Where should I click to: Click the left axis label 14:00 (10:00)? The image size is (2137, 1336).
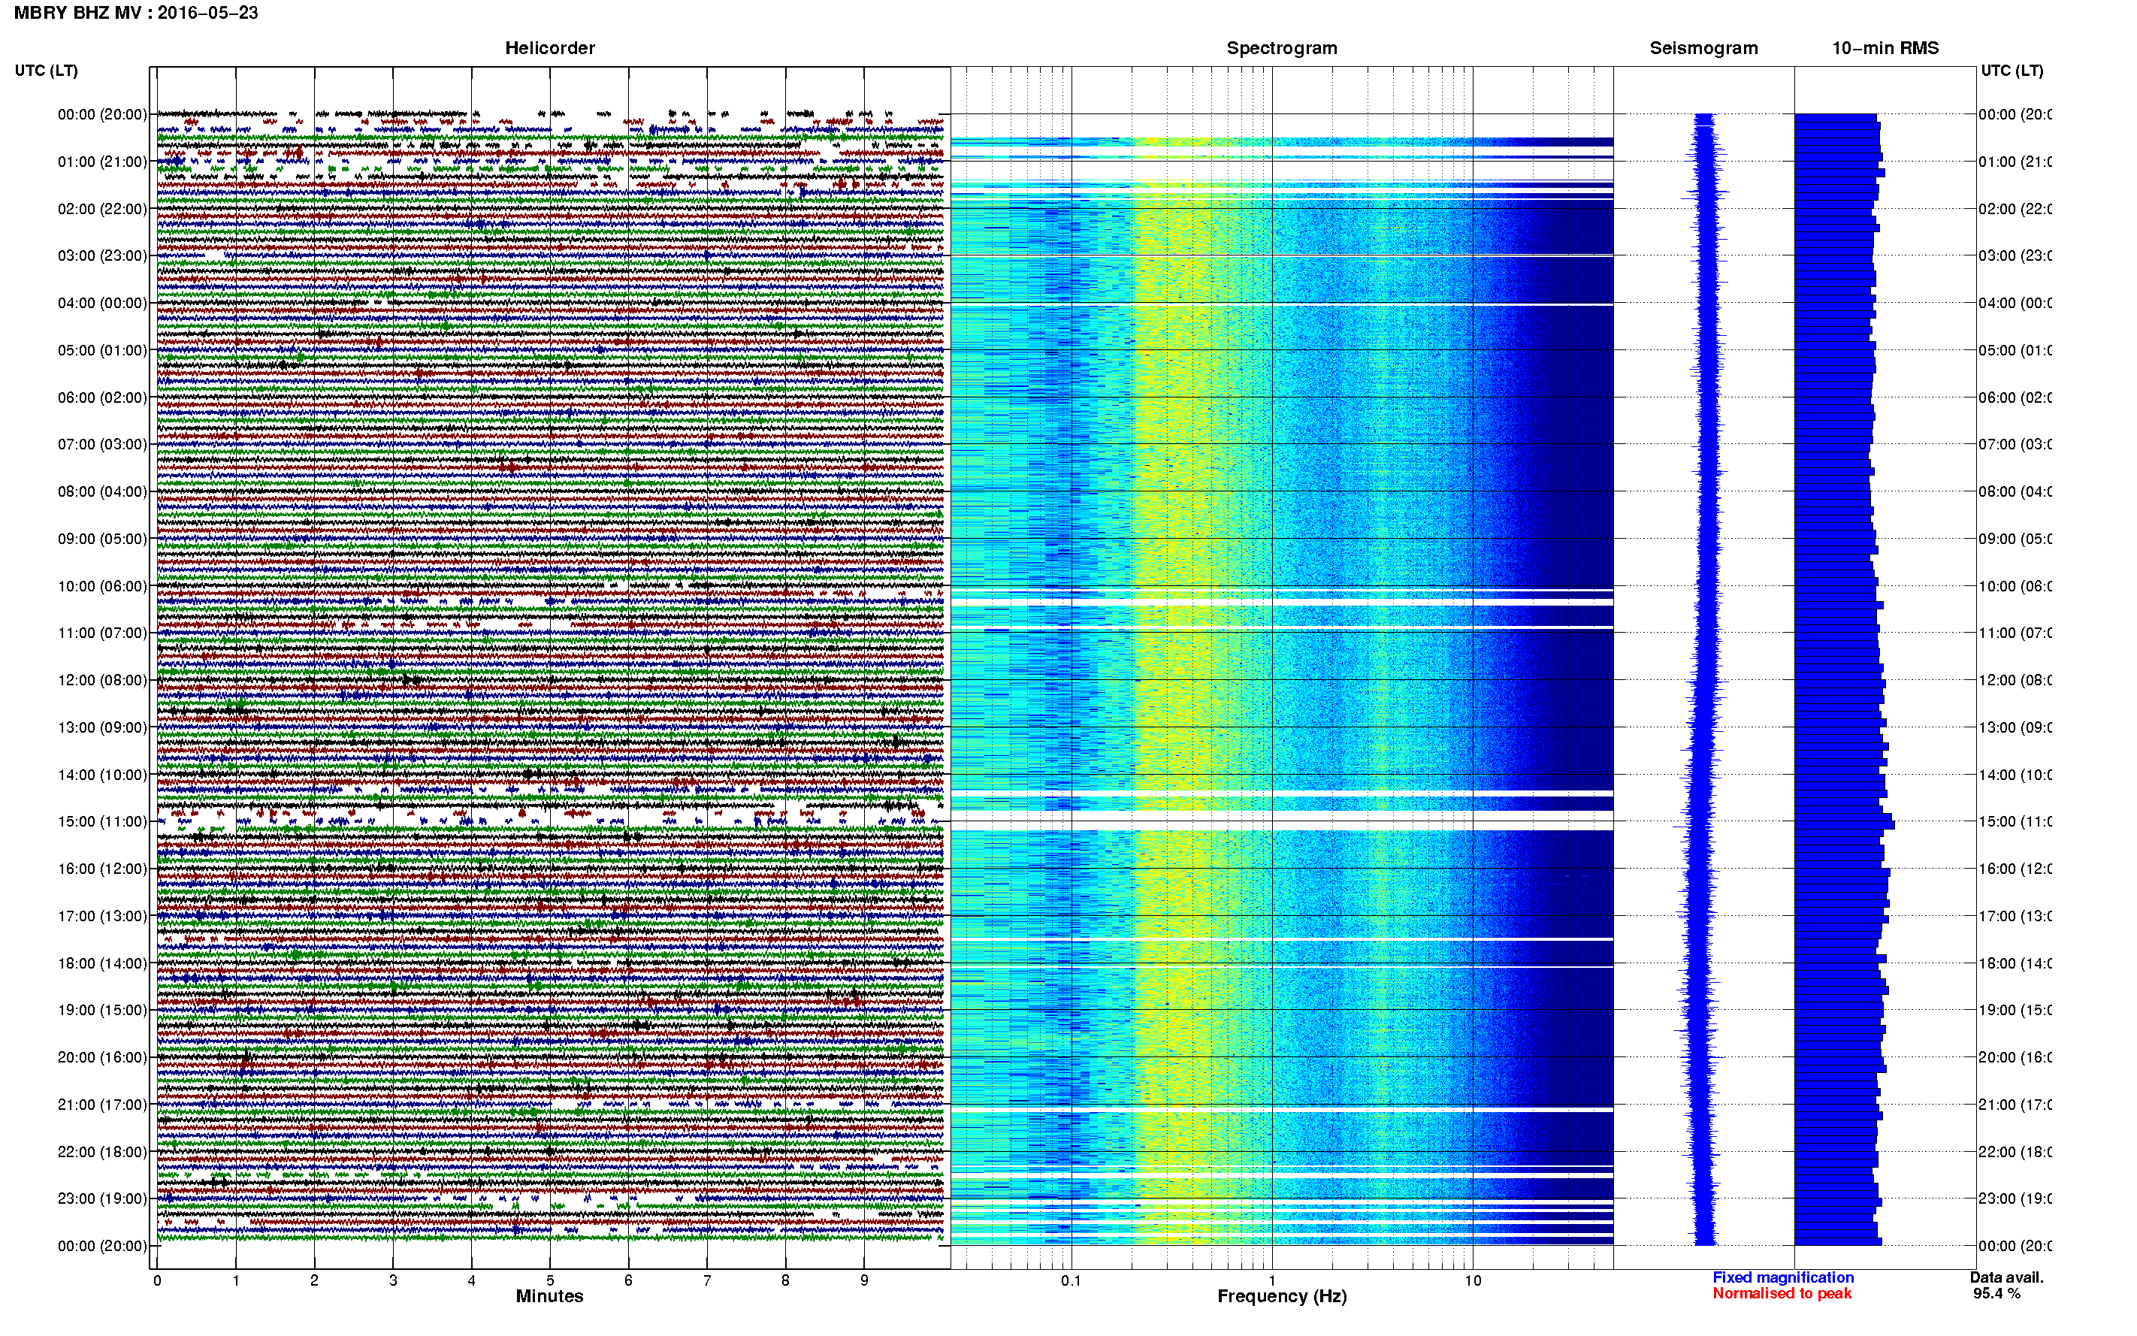[102, 775]
